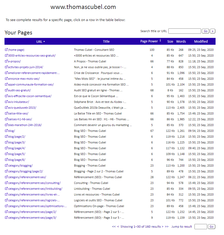The width and height of the screenshot is (224, 235).
Task: Click external link icon for category/referencement-seo/consulting/
Action: [6, 183]
